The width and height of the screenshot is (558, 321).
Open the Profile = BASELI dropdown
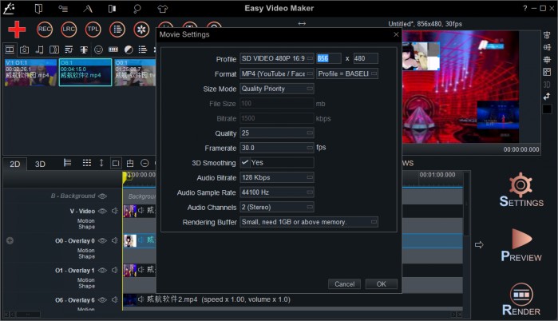click(347, 73)
